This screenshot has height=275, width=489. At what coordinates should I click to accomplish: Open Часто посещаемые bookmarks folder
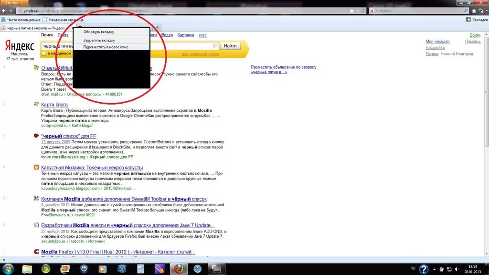point(21,20)
